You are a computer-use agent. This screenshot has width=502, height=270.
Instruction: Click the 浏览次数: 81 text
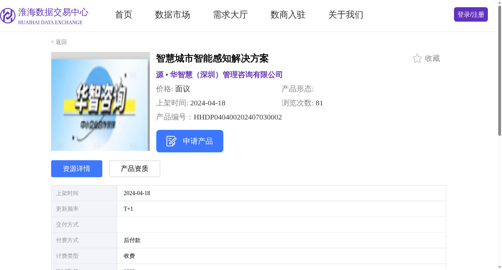(x=302, y=103)
